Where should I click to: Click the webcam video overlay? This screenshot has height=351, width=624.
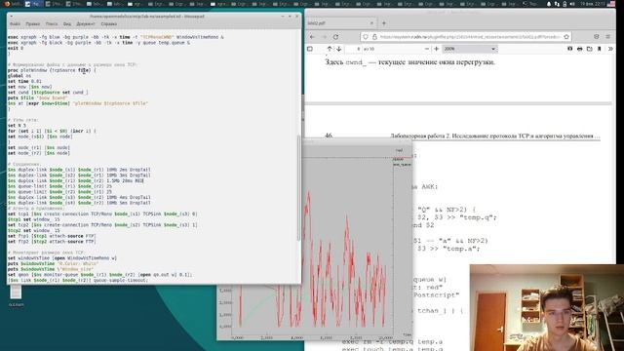(x=547, y=308)
